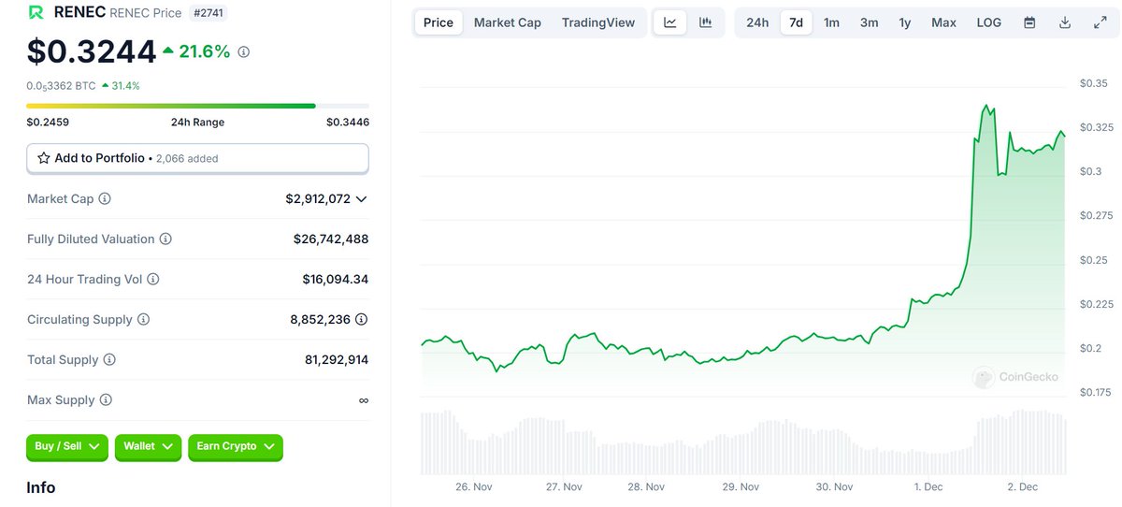Viewport: 1122px width, 507px height.
Task: Expand the Market Cap value chevron
Action: tap(362, 199)
